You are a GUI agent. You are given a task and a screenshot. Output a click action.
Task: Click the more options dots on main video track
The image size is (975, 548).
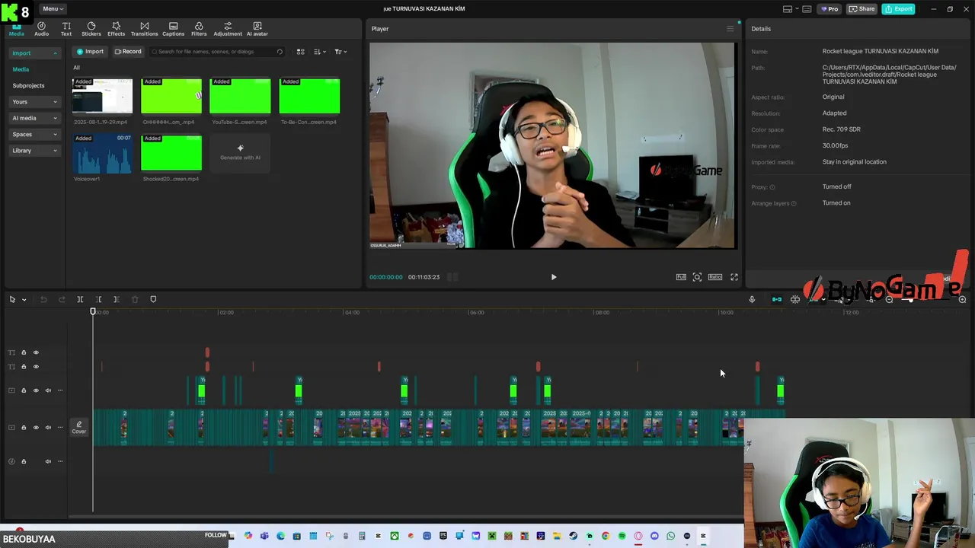click(60, 427)
